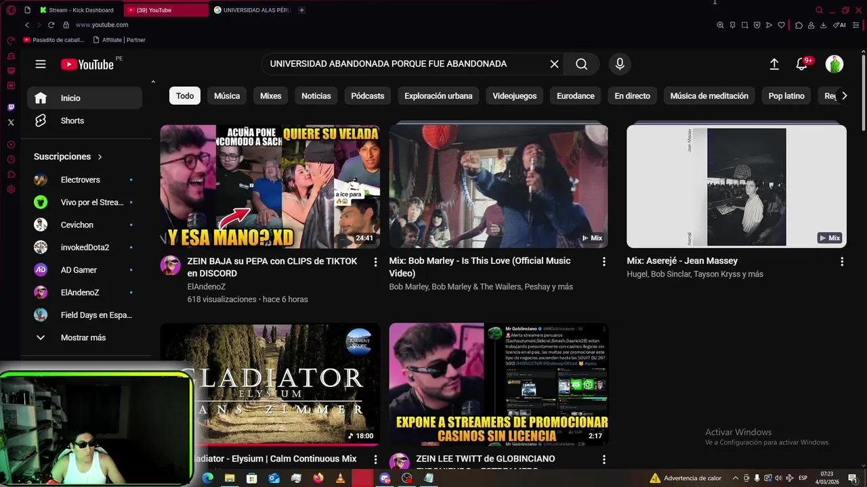Screen dimensions: 867x487
Task: Select the Mixes filter chip
Action: click(270, 96)
